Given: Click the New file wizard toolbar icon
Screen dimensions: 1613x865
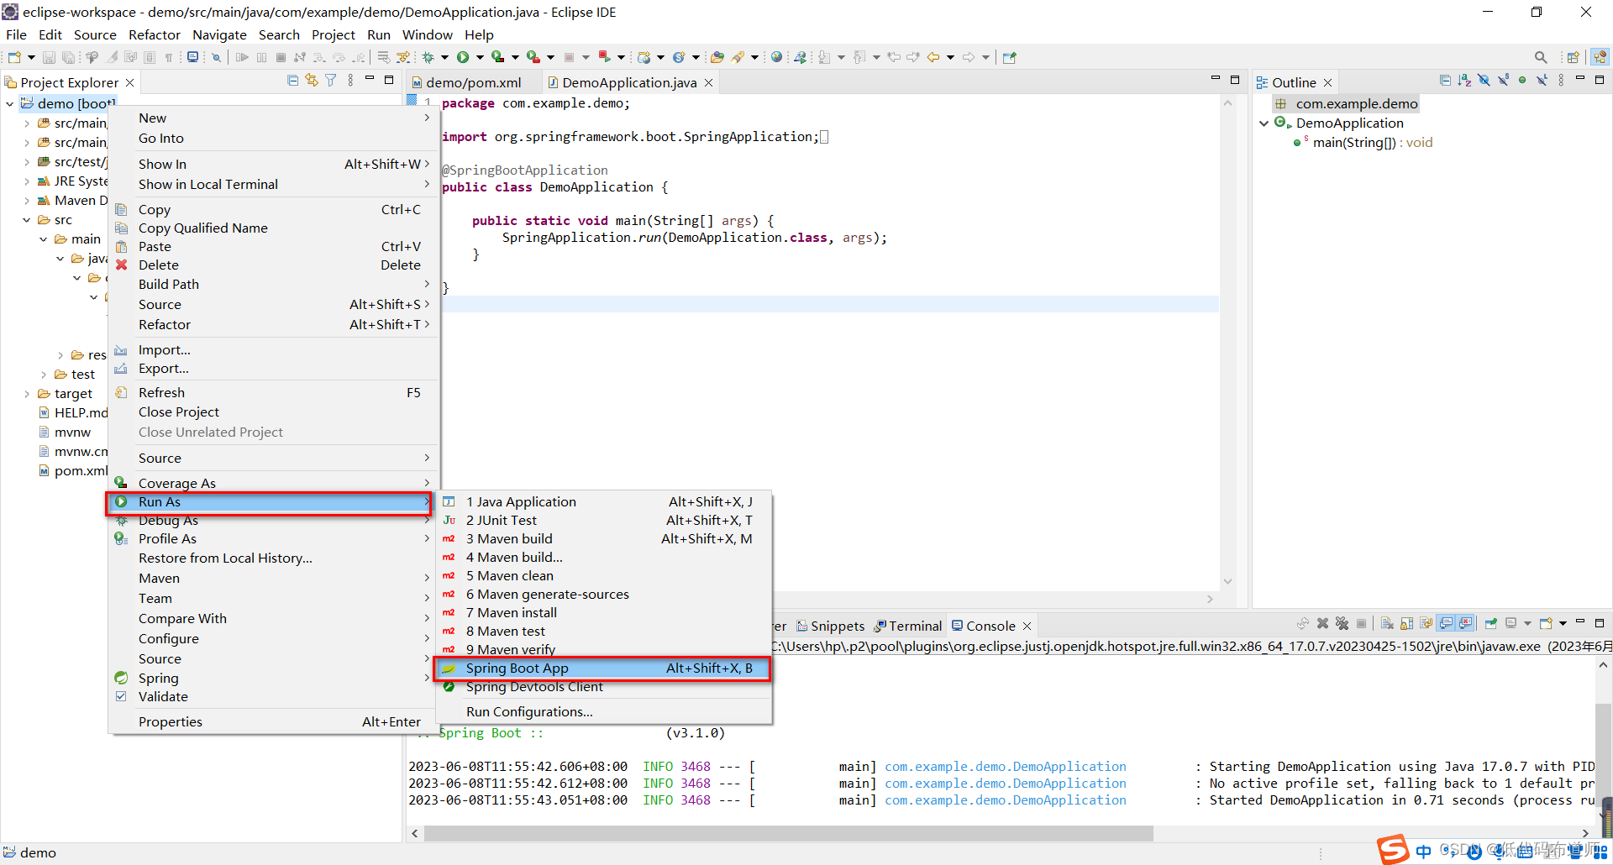Looking at the screenshot, I should tap(14, 57).
